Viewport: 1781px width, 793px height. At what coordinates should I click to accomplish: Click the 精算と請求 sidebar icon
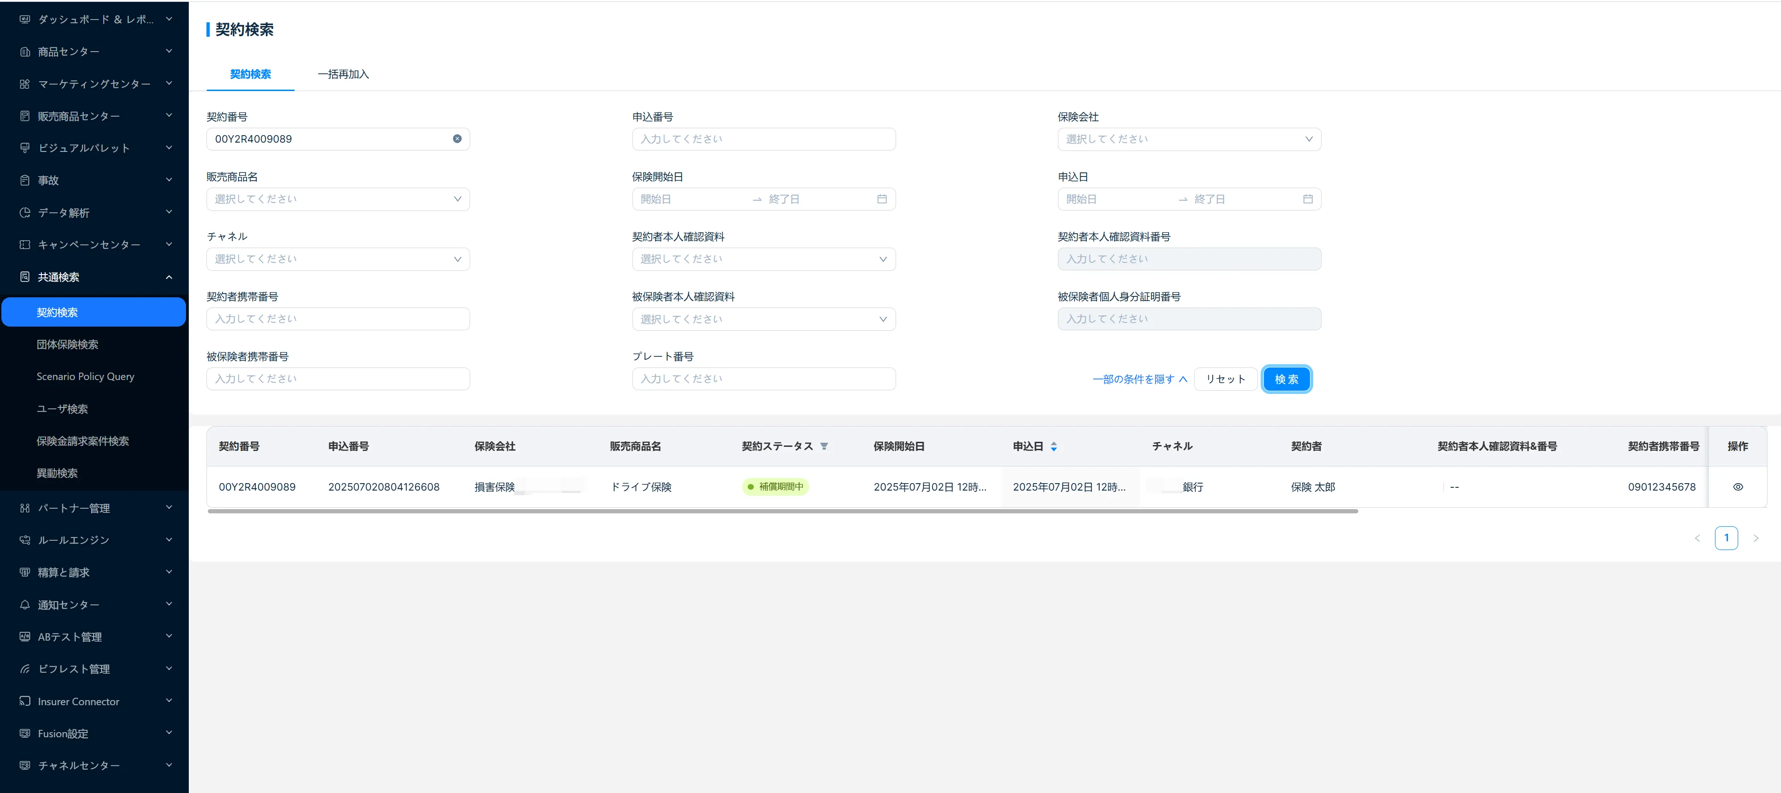25,573
